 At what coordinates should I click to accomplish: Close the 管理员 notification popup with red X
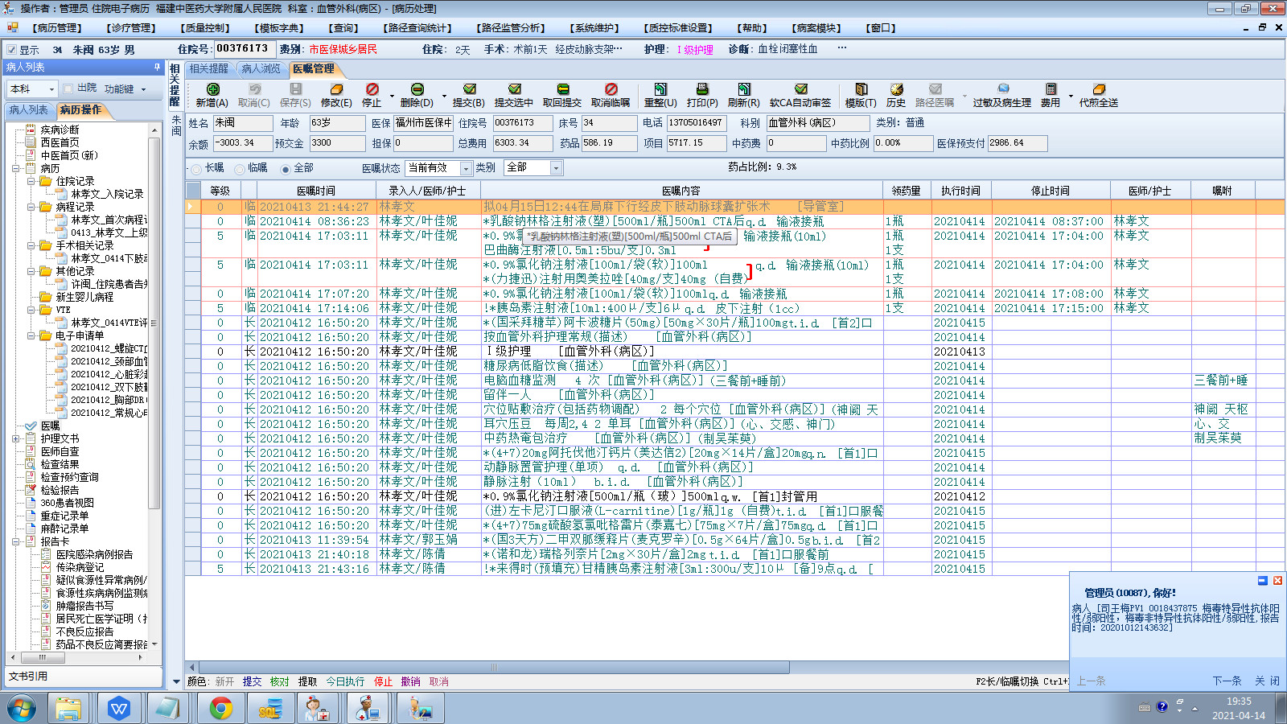[x=1277, y=581]
